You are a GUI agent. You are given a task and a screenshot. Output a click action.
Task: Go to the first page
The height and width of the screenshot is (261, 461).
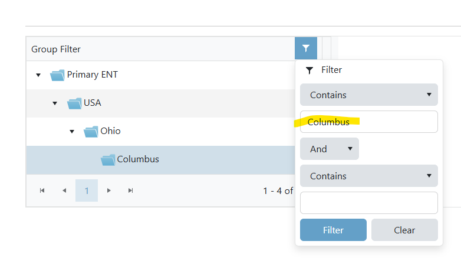click(42, 190)
